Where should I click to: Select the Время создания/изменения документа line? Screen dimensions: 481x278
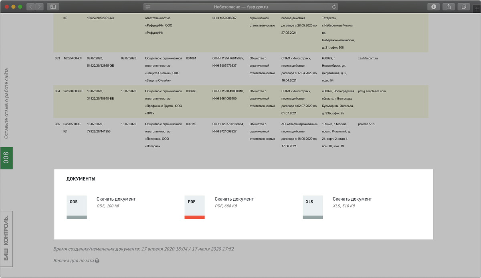(x=143, y=249)
